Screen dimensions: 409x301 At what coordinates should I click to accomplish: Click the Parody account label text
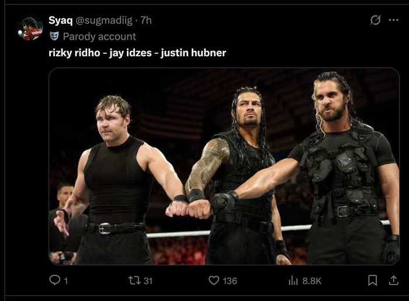pos(99,36)
